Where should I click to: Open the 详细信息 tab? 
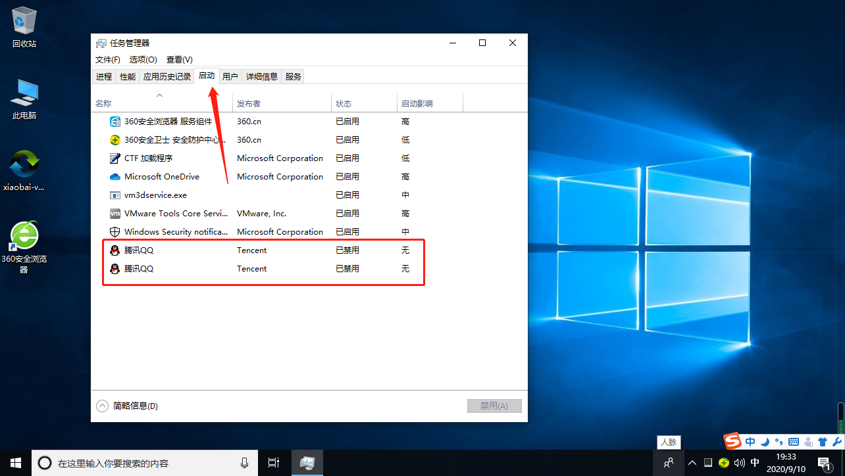[x=261, y=77]
